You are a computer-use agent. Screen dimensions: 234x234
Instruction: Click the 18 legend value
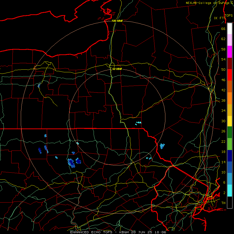(x=223, y=152)
